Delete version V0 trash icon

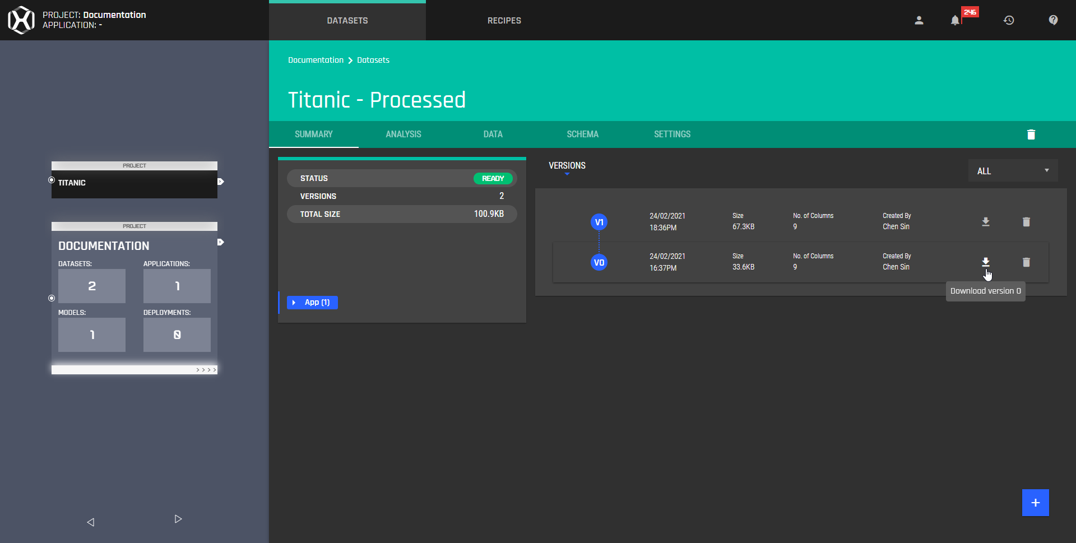point(1026,262)
